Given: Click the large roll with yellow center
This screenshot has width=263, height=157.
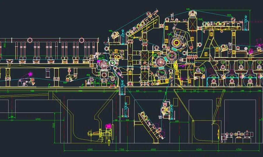Looking at the screenshot, I should [x=176, y=42].
